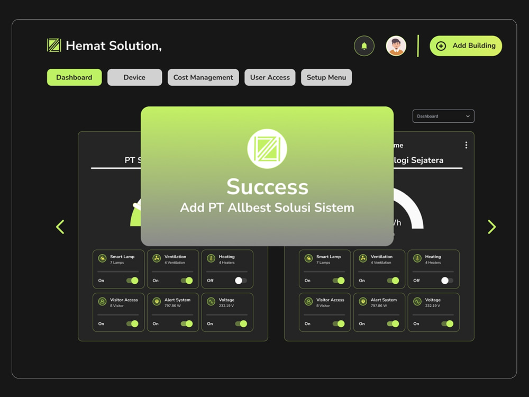Disable Alert System toggle in left card

pyautogui.click(x=187, y=324)
